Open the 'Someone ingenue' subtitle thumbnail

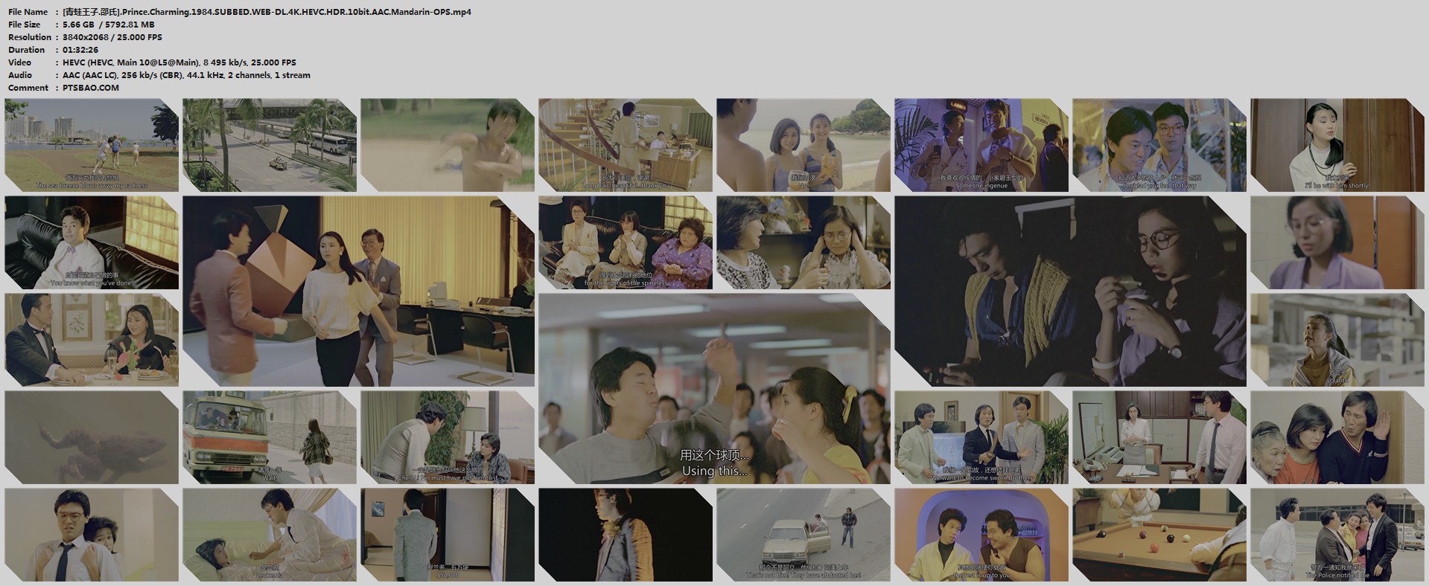point(981,145)
